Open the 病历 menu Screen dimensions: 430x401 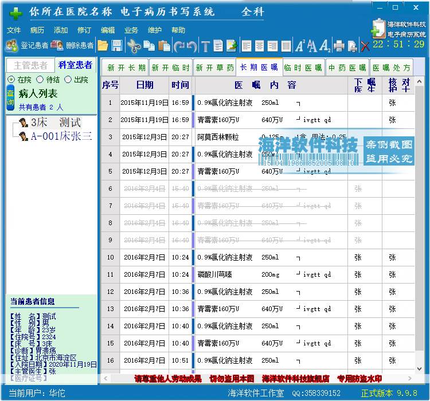click(37, 30)
